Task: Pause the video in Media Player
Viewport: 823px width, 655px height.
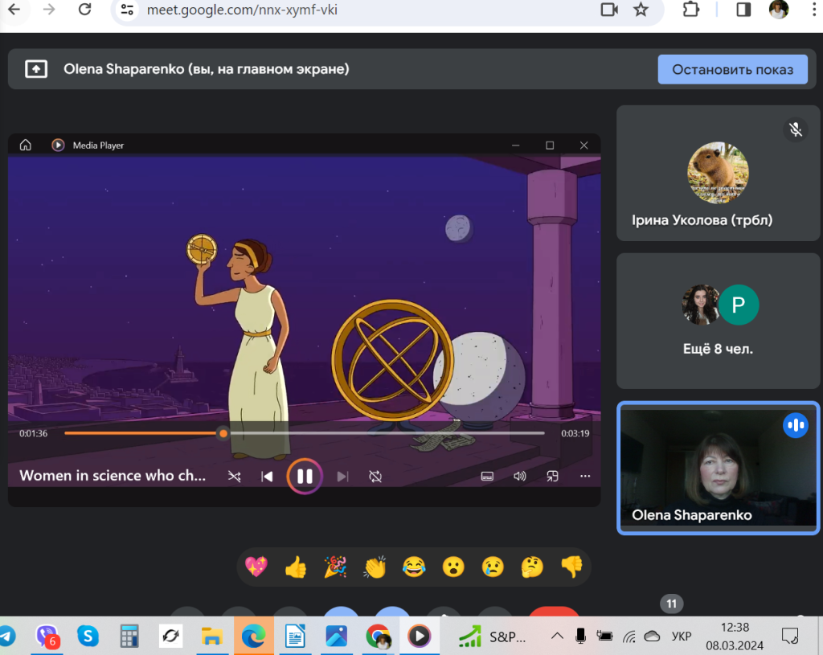Action: (x=305, y=476)
